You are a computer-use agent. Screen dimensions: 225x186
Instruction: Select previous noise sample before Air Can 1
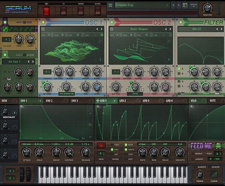29,62
